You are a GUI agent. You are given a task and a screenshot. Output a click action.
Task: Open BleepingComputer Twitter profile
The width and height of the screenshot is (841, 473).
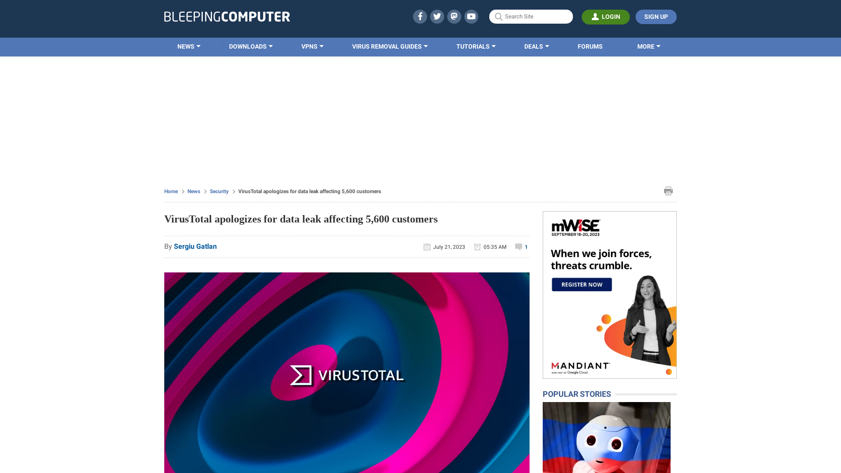tap(437, 16)
